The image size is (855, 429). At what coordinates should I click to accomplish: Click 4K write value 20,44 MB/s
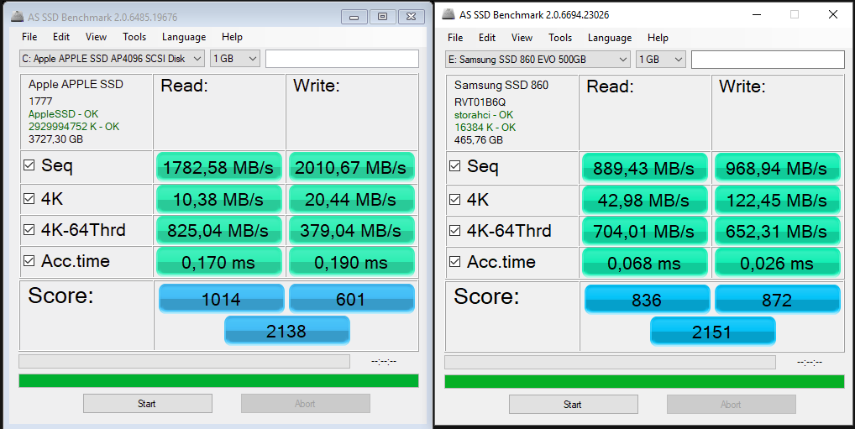tap(352, 199)
